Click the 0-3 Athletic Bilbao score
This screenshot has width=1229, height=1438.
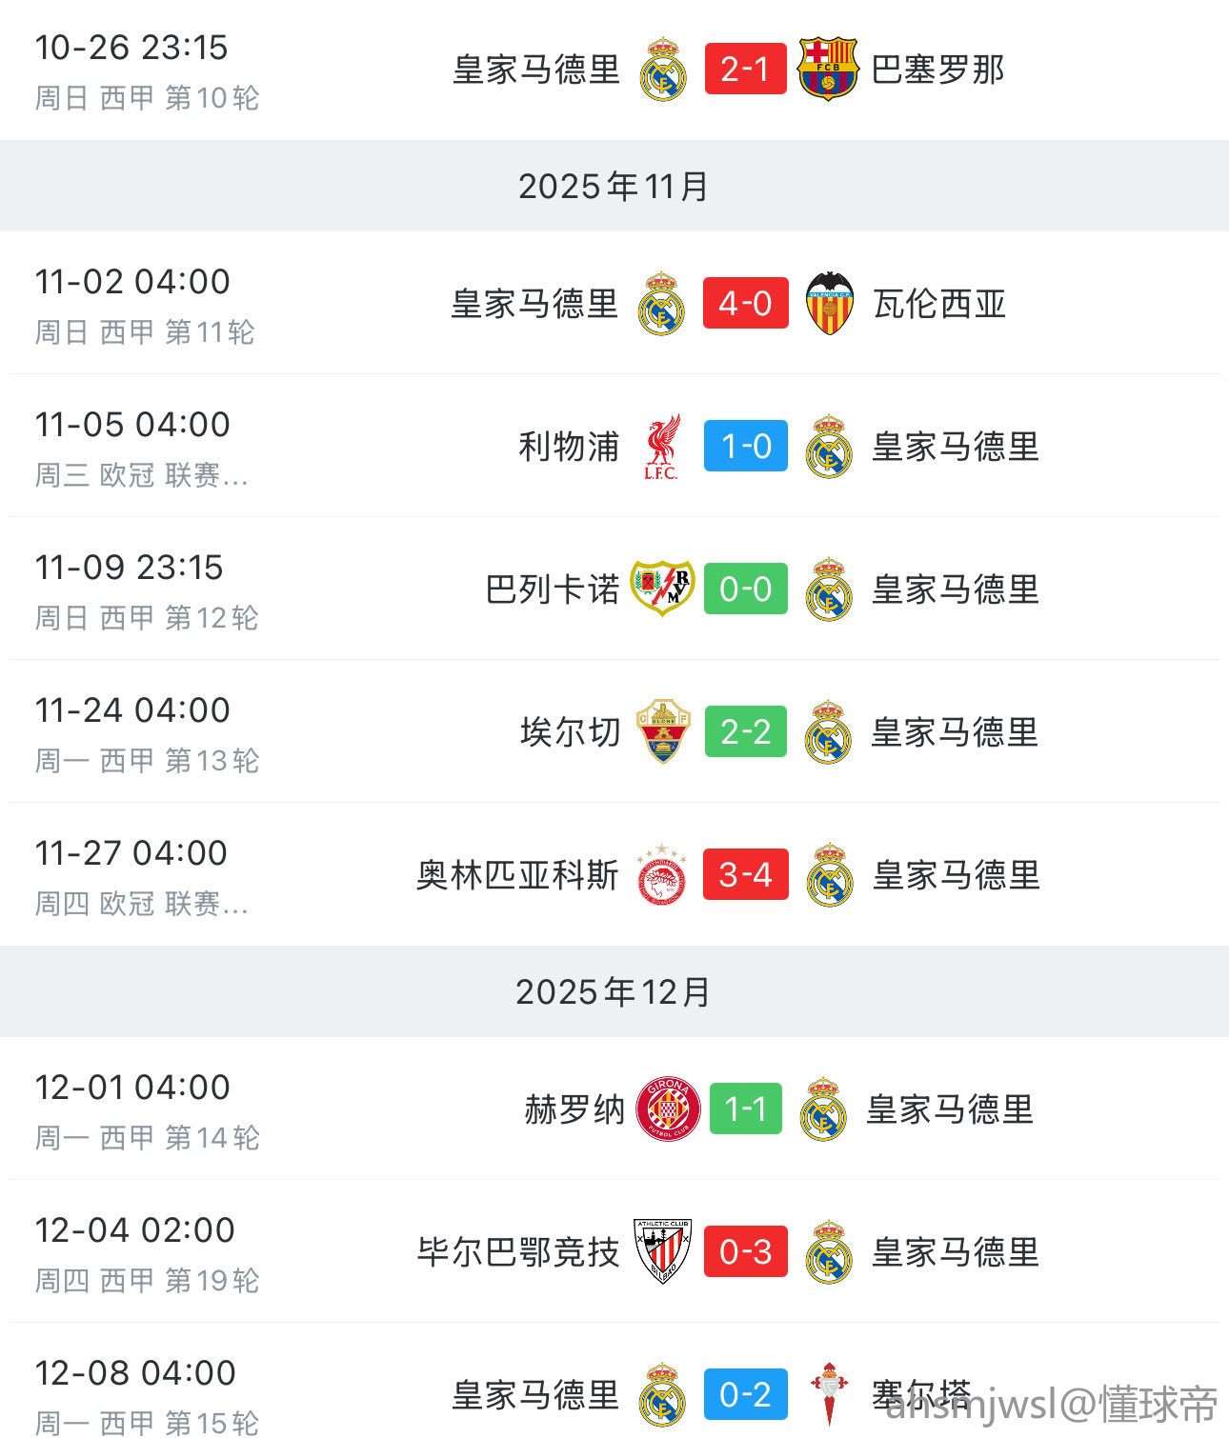(x=745, y=1251)
